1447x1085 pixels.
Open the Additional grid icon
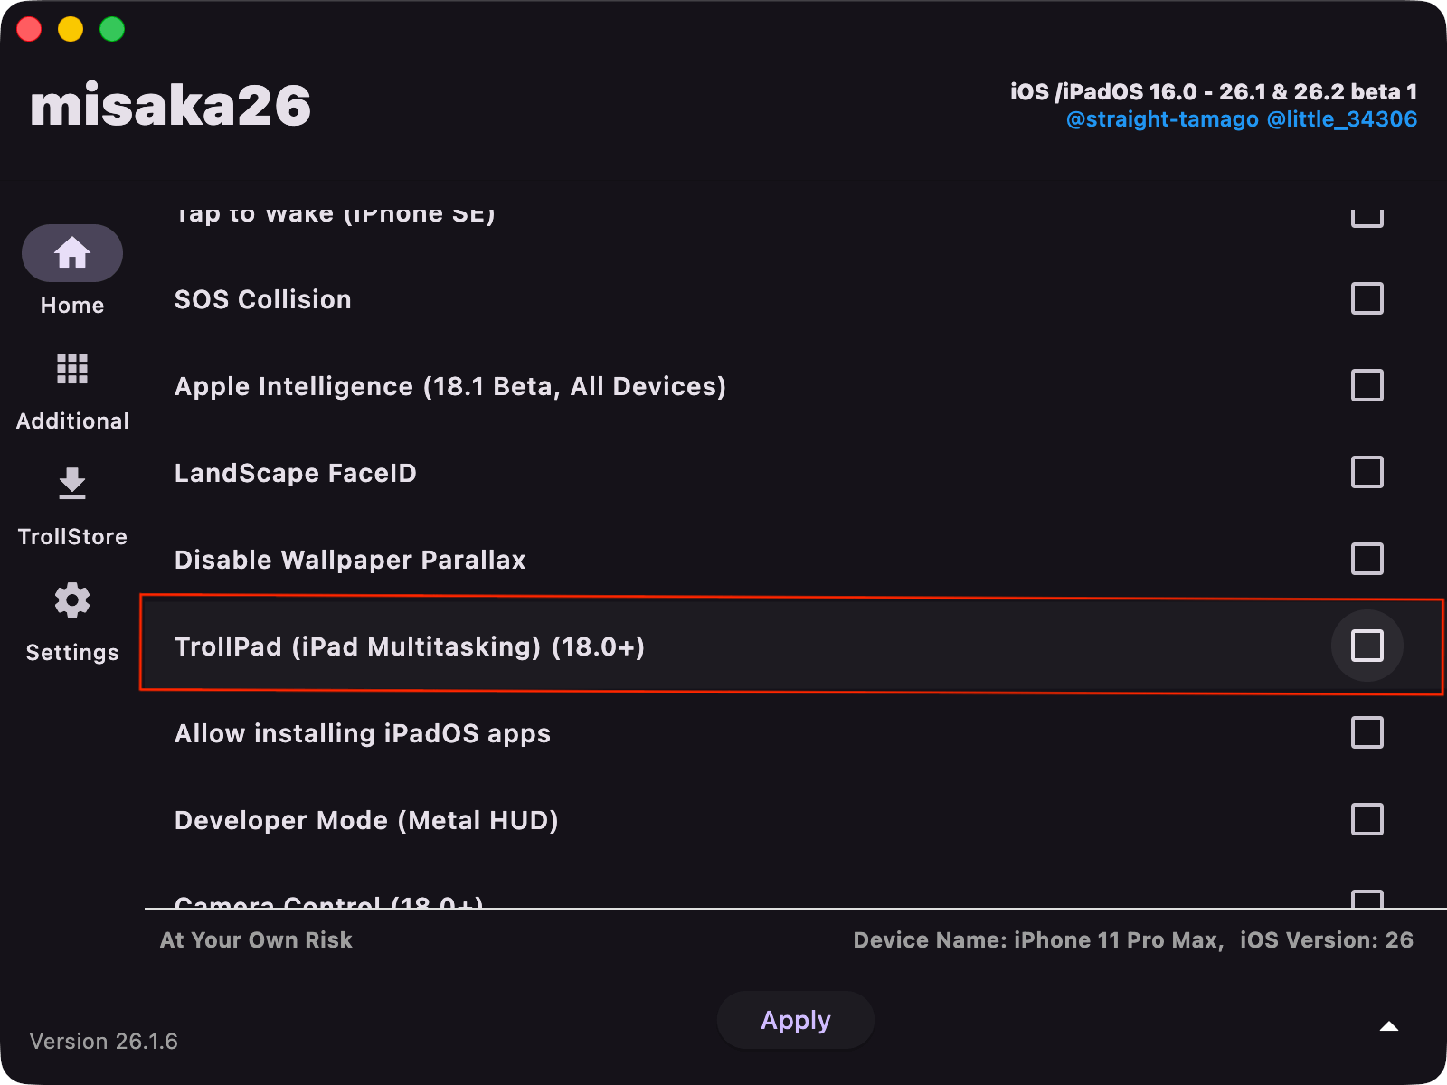click(x=72, y=369)
